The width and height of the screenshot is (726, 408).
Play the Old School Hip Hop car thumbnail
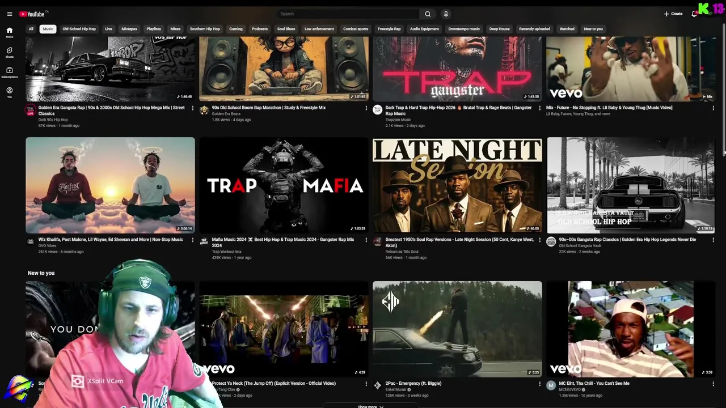[x=631, y=185]
